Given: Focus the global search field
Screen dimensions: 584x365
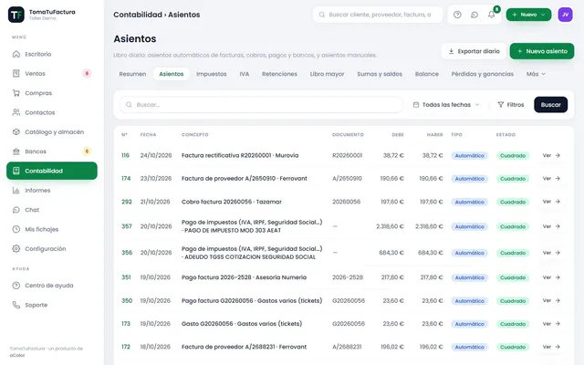Looking at the screenshot, I should pyautogui.click(x=378, y=15).
